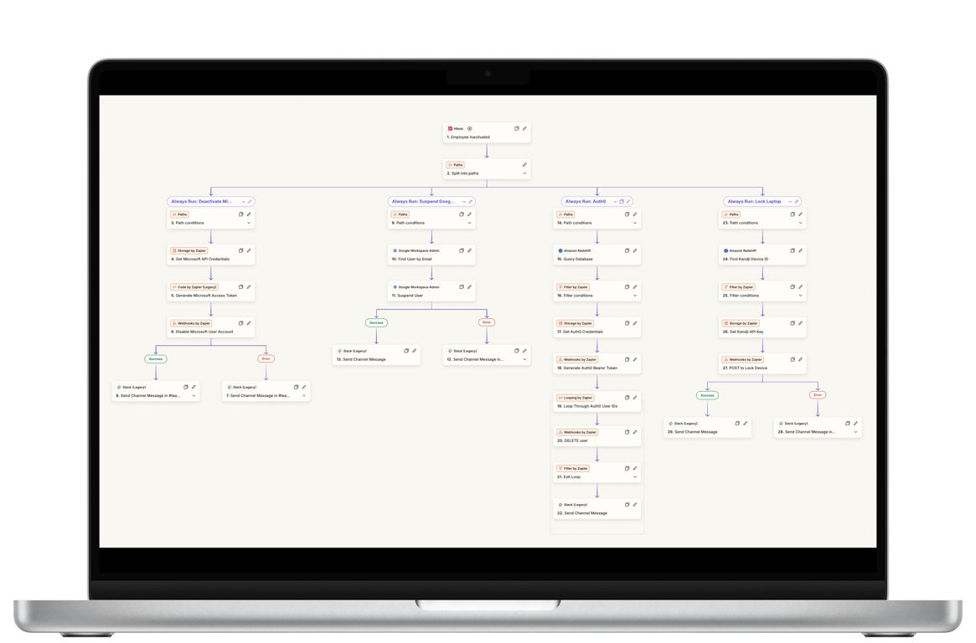Click pencil on Always Run: Suspend Goog... path
This screenshot has width=976, height=643.
point(471,202)
